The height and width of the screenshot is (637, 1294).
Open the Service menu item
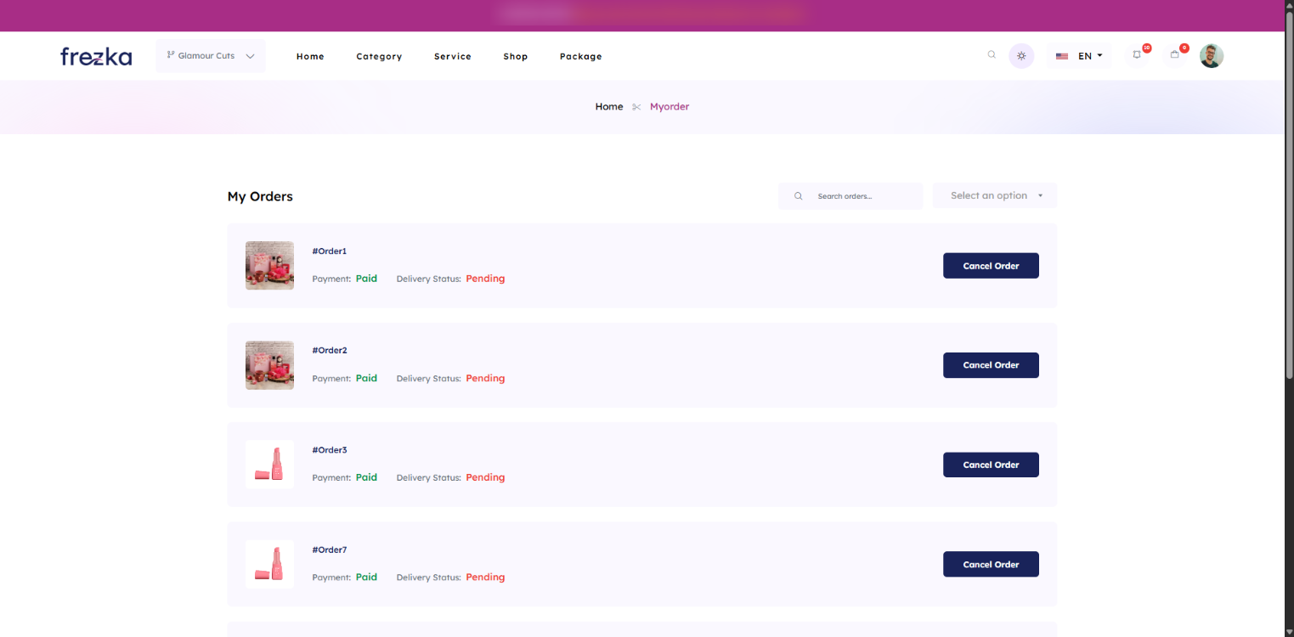tap(452, 57)
